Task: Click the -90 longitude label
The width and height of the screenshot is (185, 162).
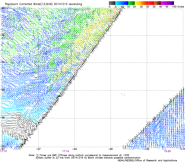Action: pyautogui.click(x=2, y=149)
